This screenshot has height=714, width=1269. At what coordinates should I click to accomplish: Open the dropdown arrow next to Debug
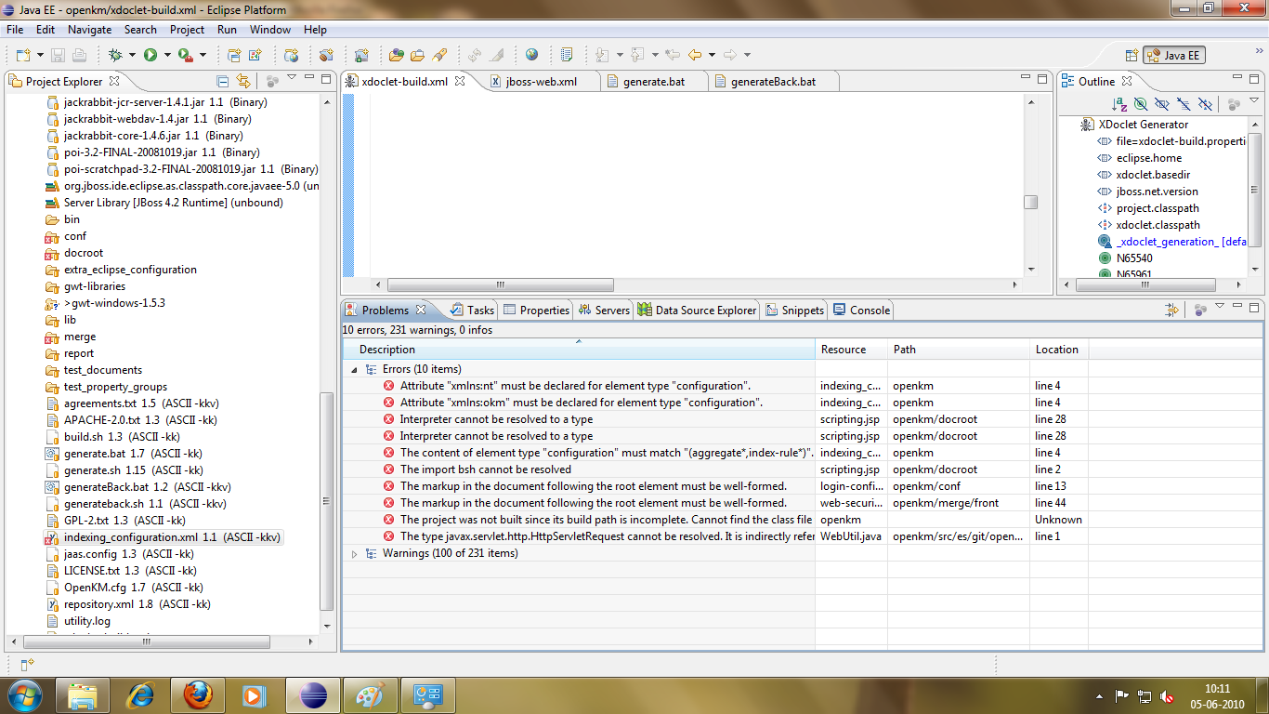point(132,55)
